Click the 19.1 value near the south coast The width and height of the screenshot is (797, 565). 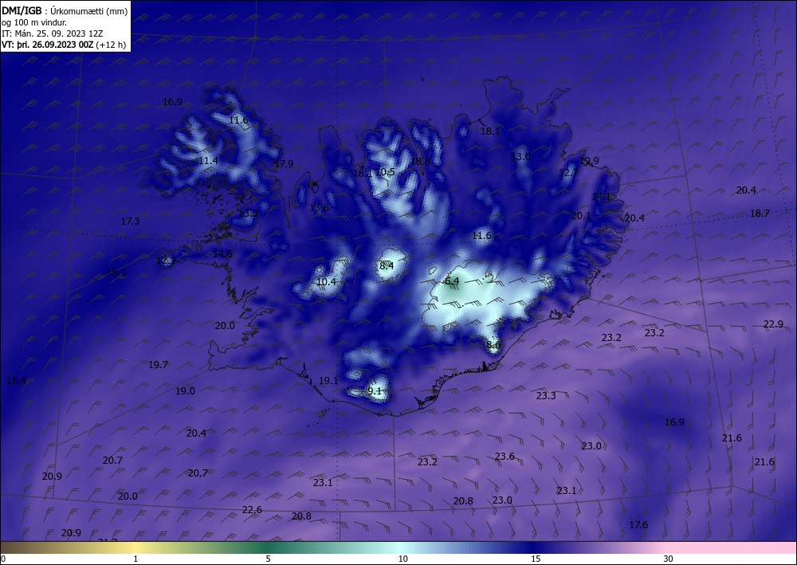328,381
